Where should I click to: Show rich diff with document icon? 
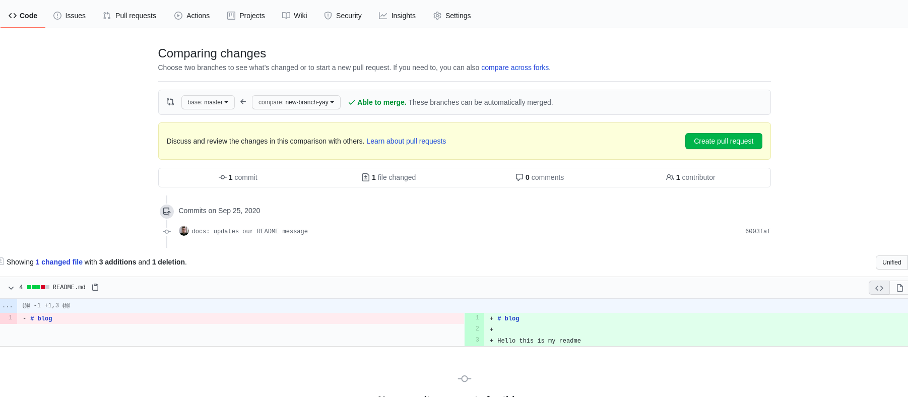click(899, 288)
